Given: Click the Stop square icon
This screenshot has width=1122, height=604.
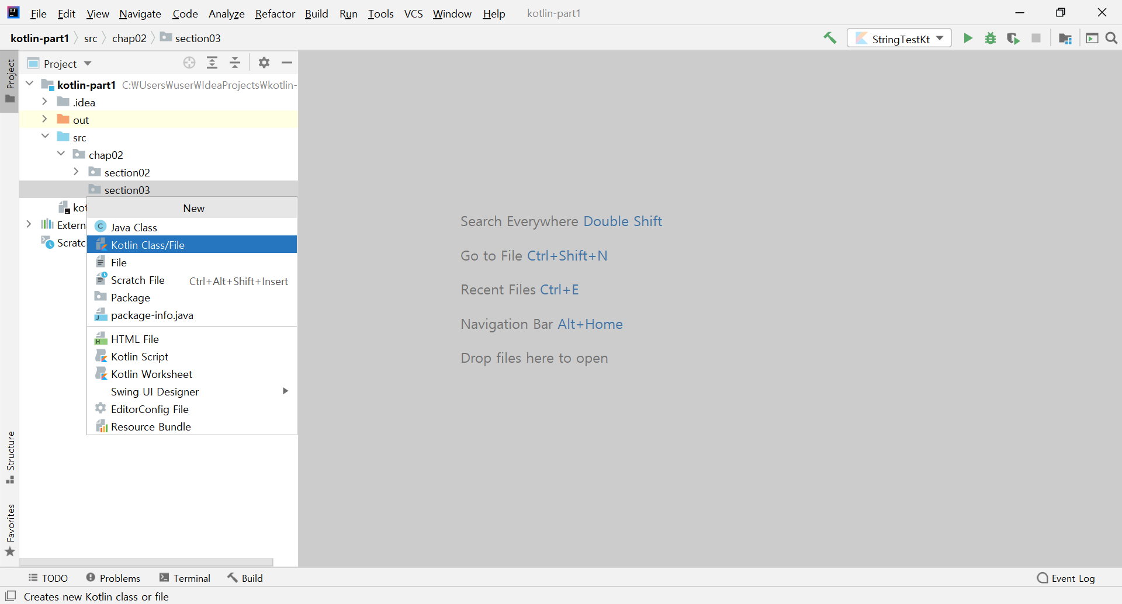Looking at the screenshot, I should [x=1036, y=39].
